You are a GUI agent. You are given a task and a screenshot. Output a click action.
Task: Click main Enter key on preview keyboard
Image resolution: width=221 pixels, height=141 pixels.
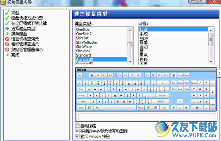(162, 96)
